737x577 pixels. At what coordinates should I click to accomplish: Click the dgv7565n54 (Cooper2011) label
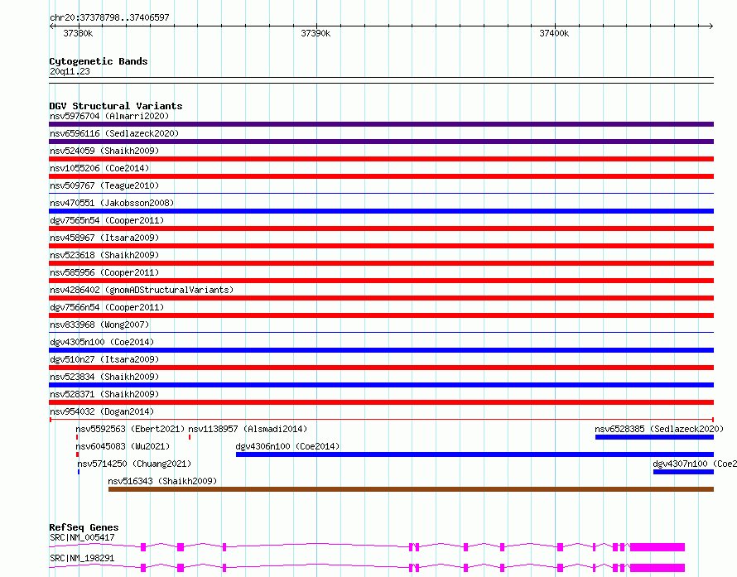[x=107, y=220]
